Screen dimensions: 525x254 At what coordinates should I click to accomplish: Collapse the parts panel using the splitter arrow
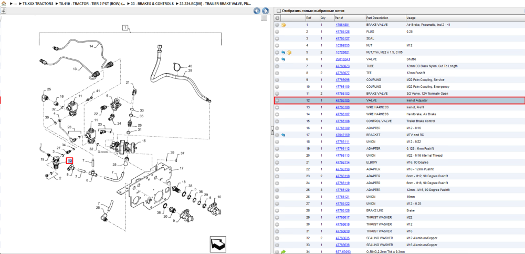272,130
